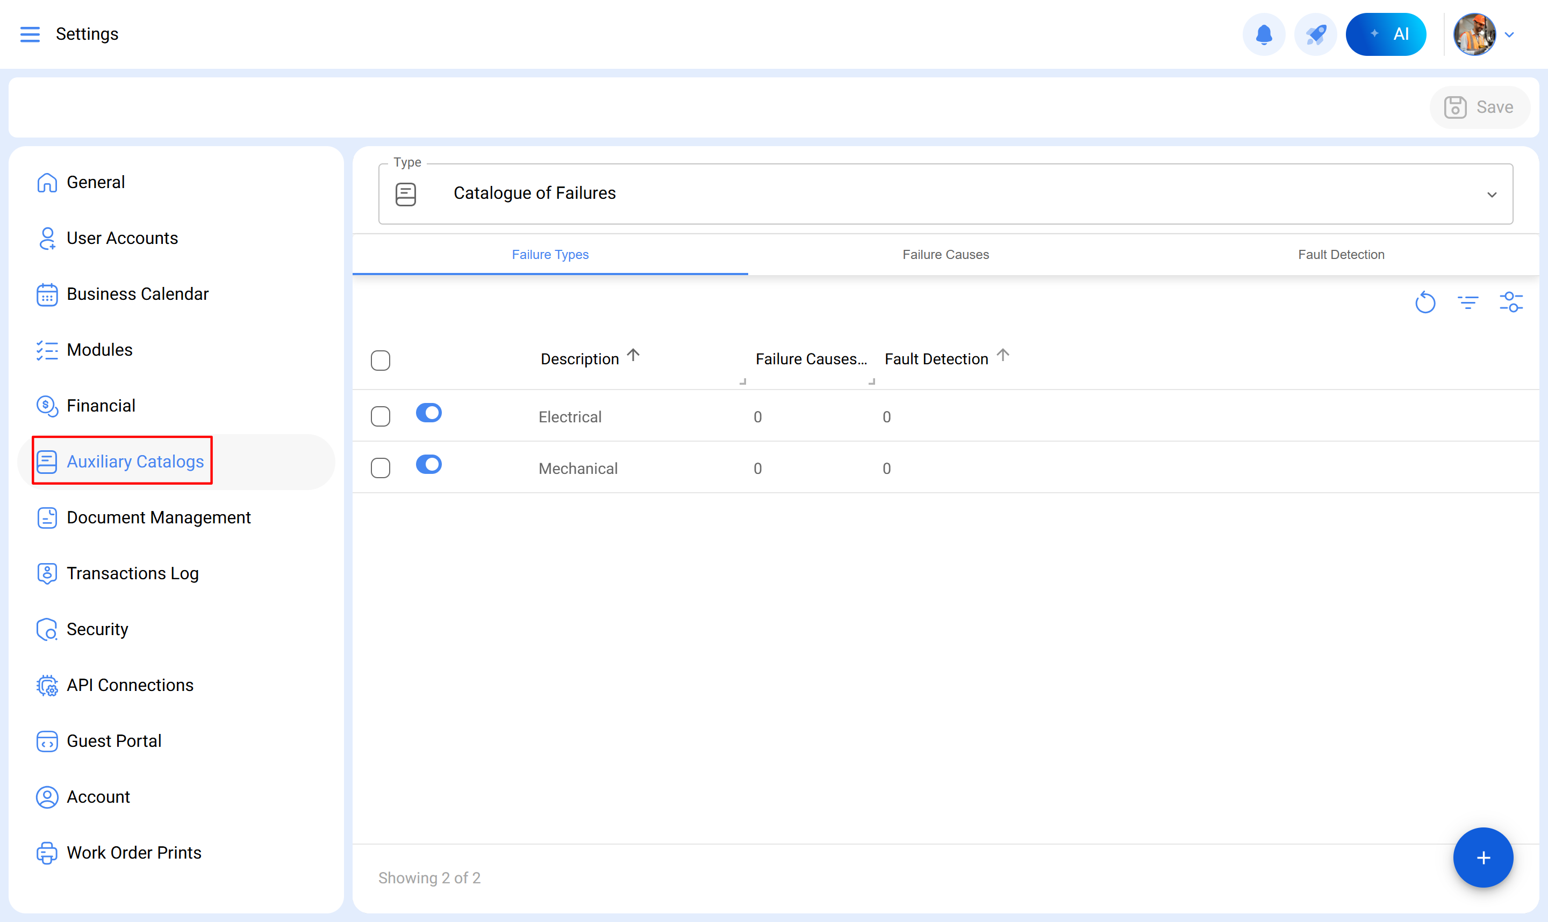Tick the Electrical row checkbox
The image size is (1548, 922).
click(381, 416)
